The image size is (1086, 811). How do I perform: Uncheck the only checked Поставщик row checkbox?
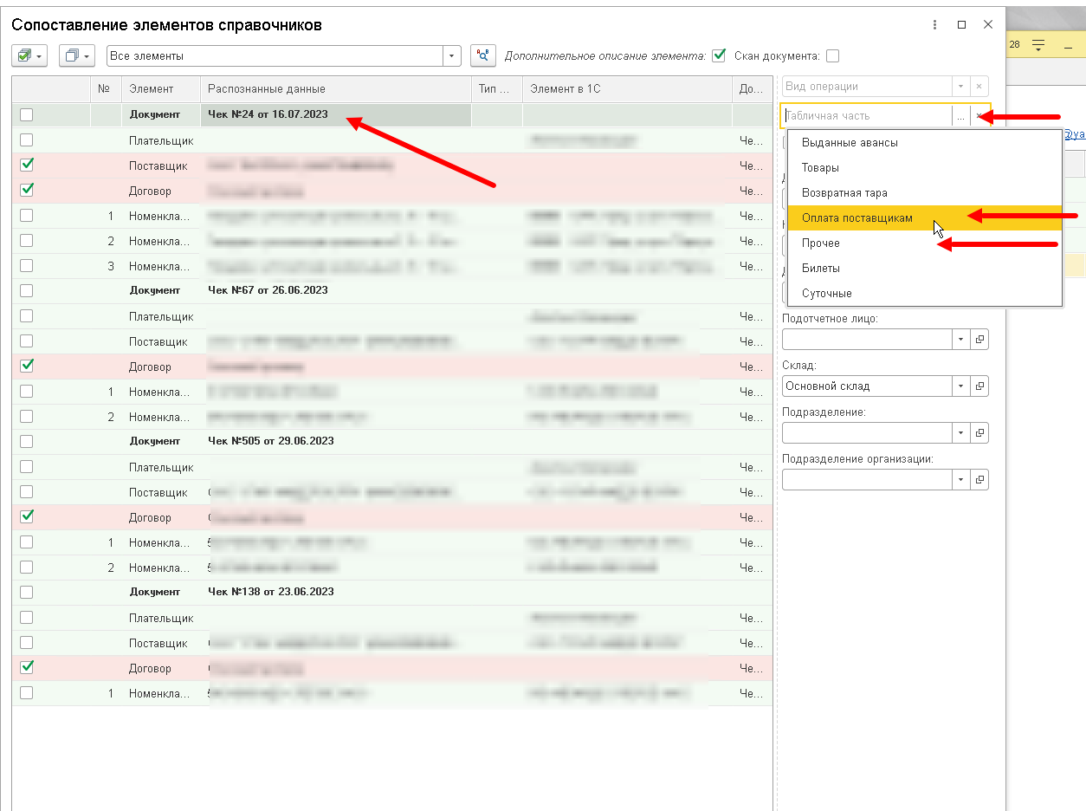click(x=27, y=165)
